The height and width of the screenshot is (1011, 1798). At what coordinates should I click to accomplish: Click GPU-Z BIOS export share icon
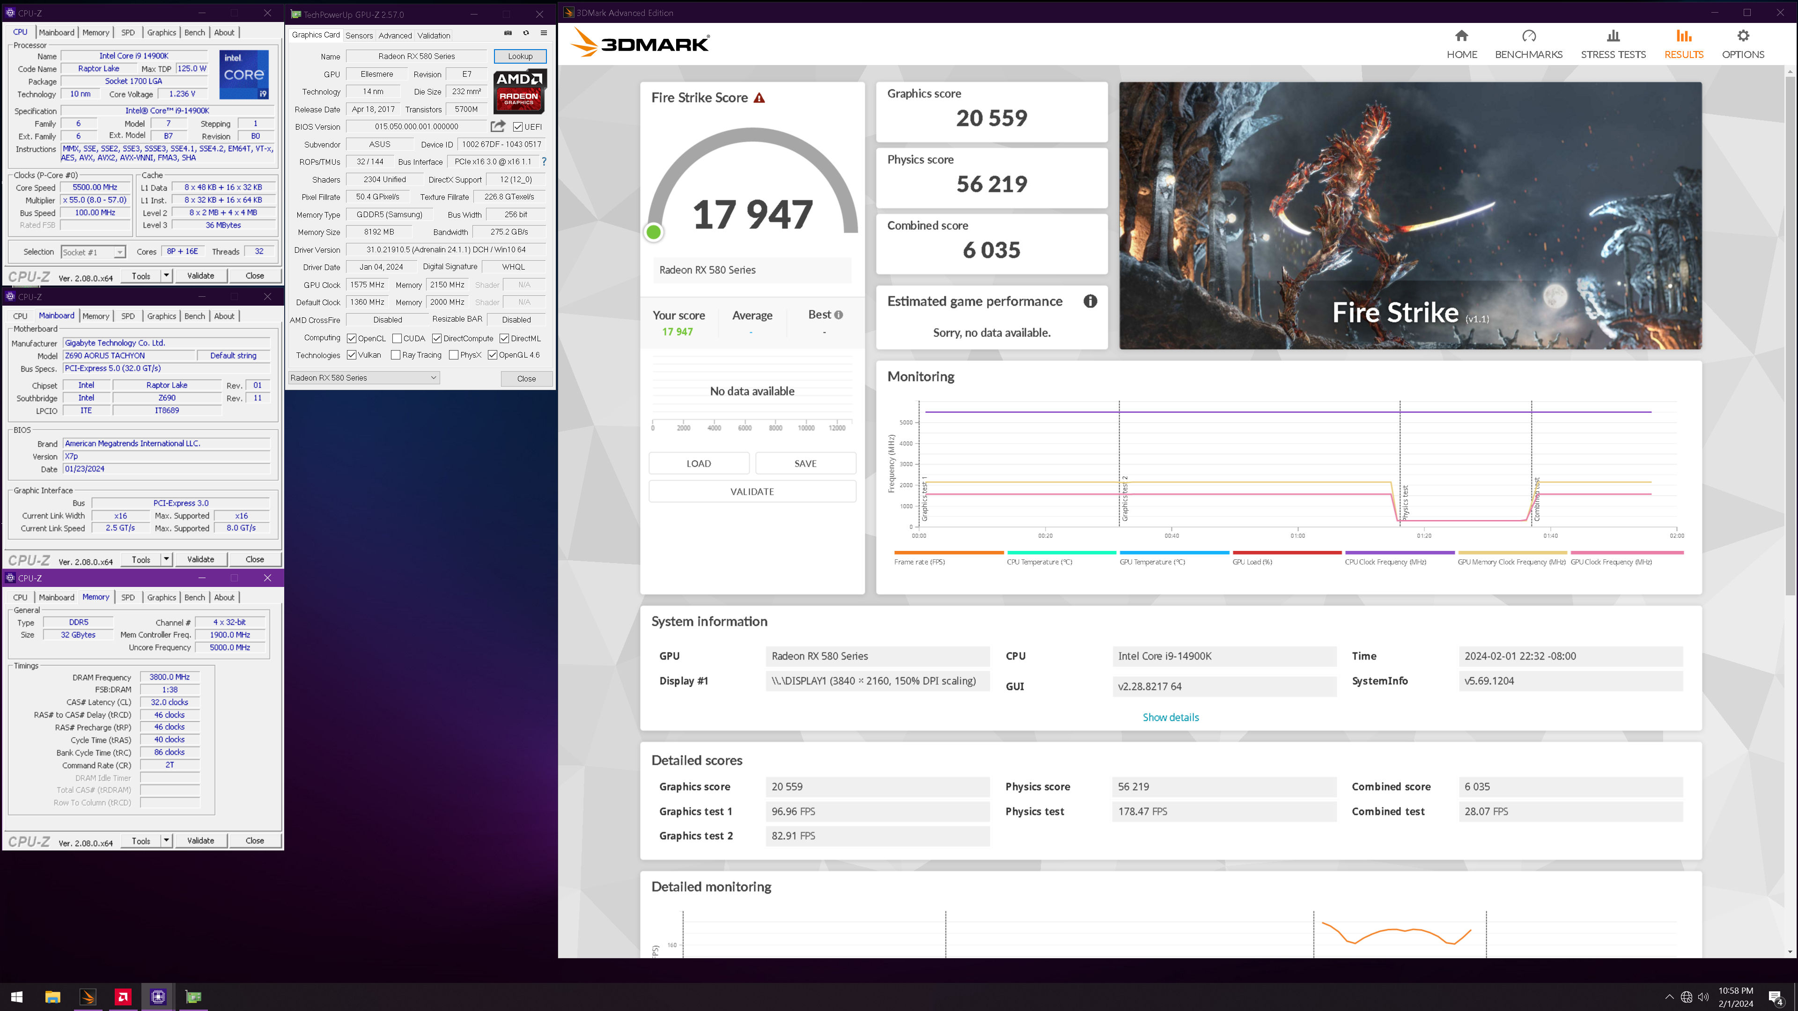tap(498, 126)
